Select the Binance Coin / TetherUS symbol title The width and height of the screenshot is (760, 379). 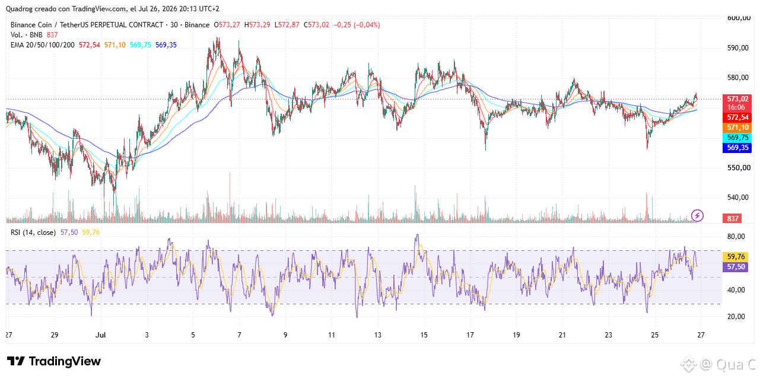tap(87, 25)
